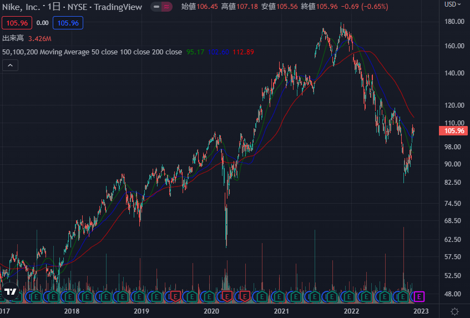Click green earnings marker directly above 2018 label

[x=70, y=297]
